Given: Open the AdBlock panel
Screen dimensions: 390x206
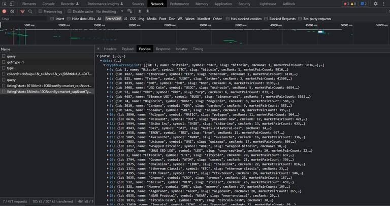Looking at the screenshot, I should [x=289, y=4].
